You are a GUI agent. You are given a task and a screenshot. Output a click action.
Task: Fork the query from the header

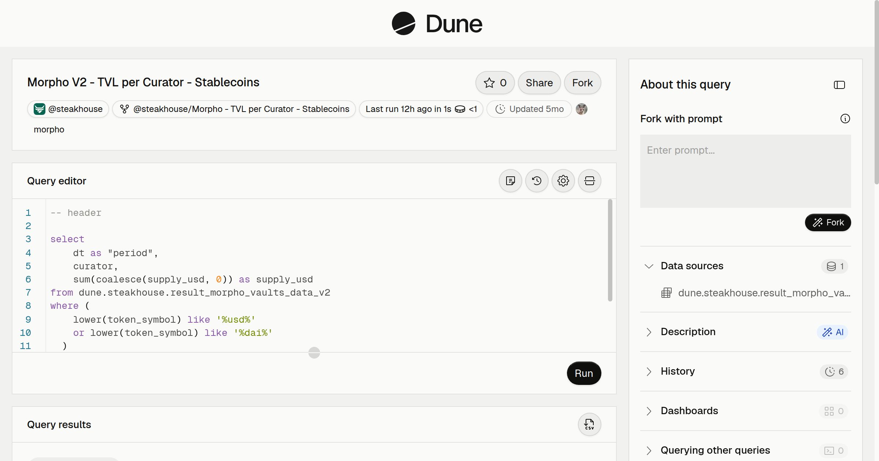click(x=582, y=83)
